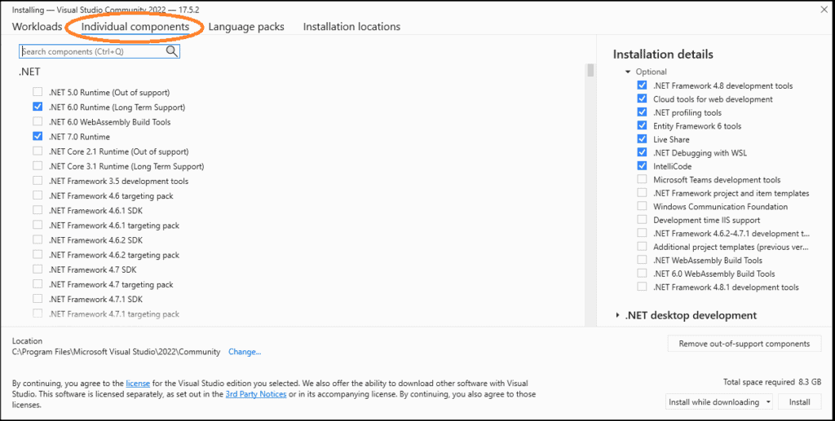The height and width of the screenshot is (421, 835).
Task: Enable .NET Framework 4.8.1 development tools
Action: point(643,287)
